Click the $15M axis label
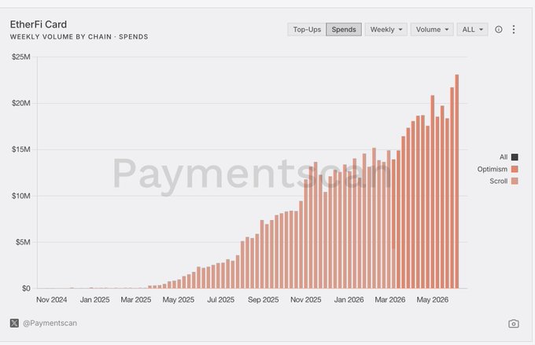The width and height of the screenshot is (535, 345). click(20, 149)
